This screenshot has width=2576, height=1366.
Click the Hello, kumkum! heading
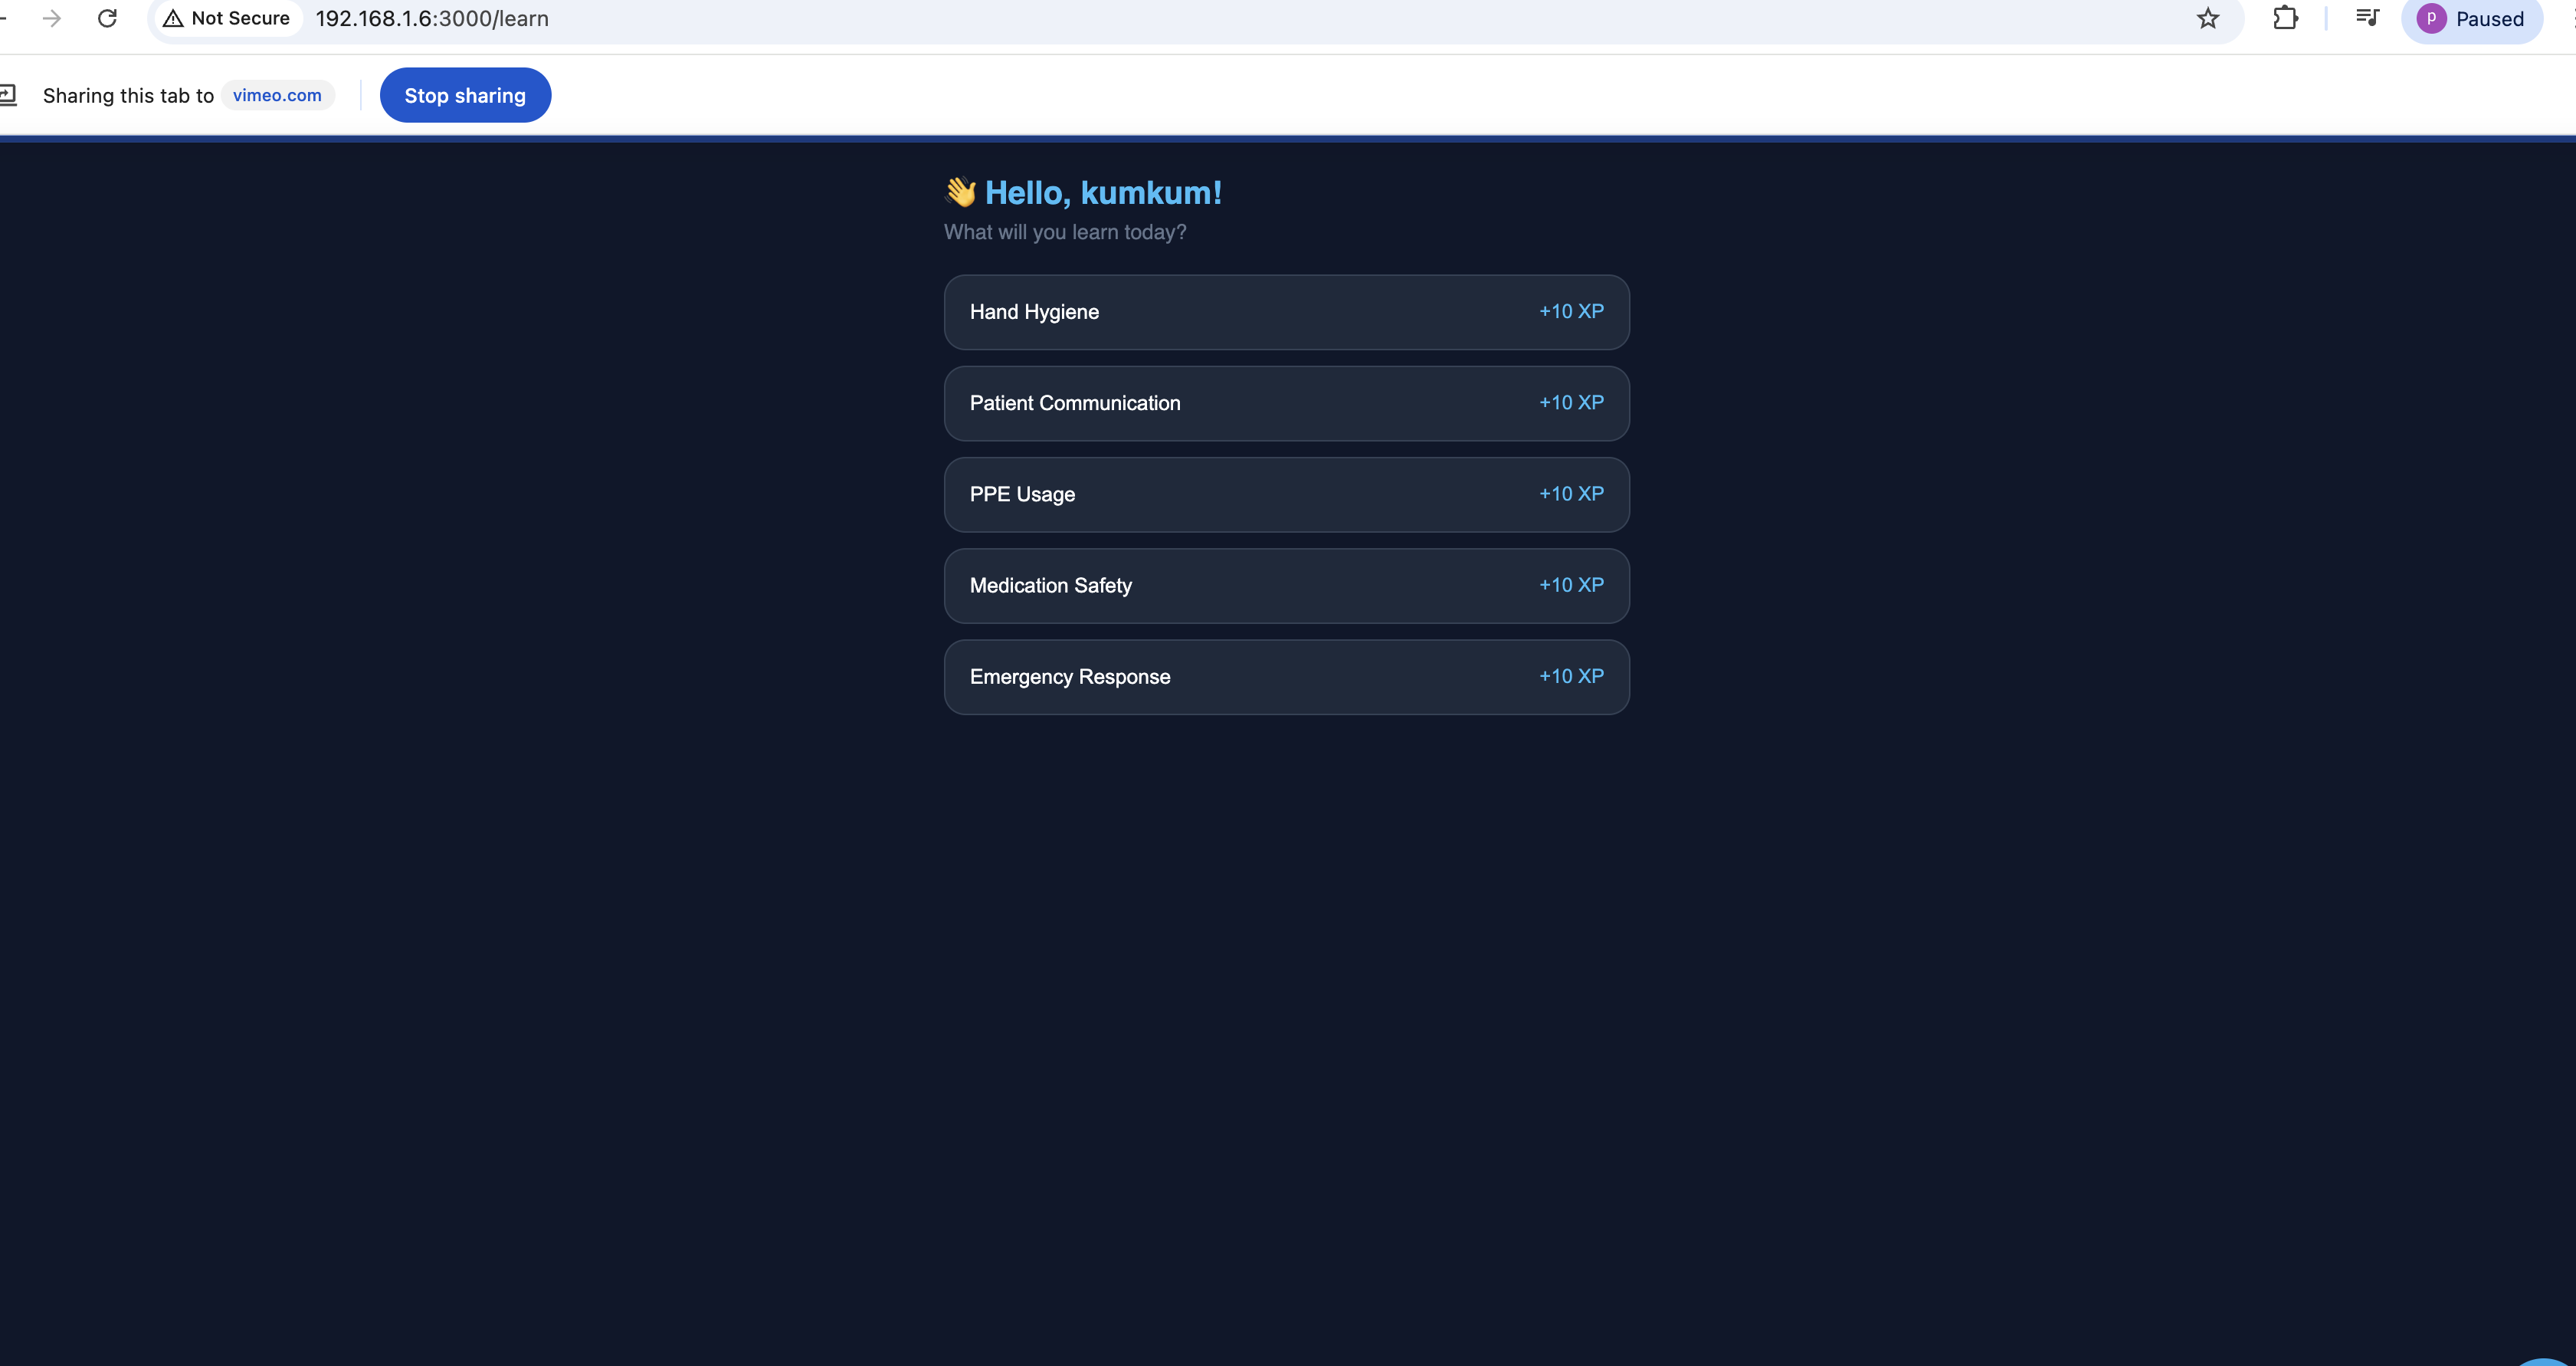pos(1103,192)
